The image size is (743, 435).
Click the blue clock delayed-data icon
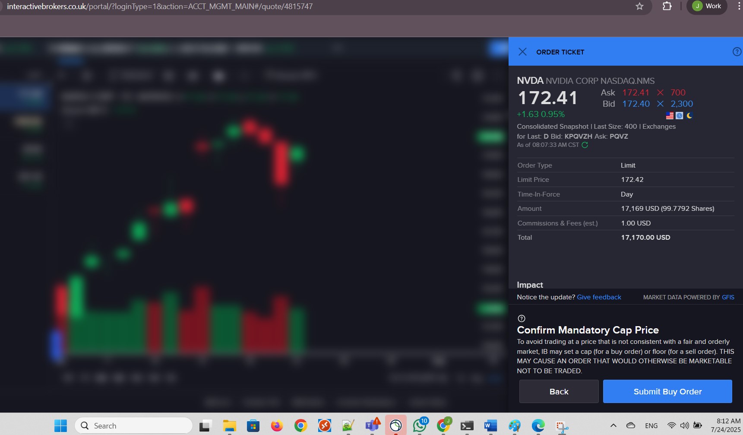click(x=680, y=116)
